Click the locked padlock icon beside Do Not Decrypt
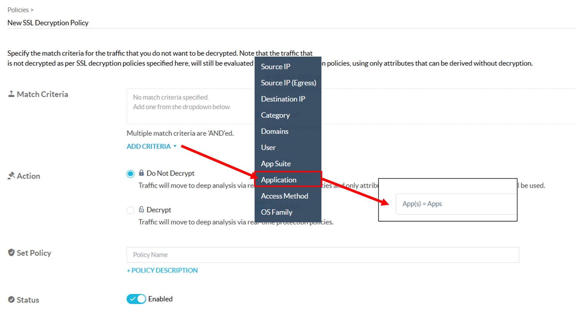This screenshot has width=576, height=314. pos(141,173)
